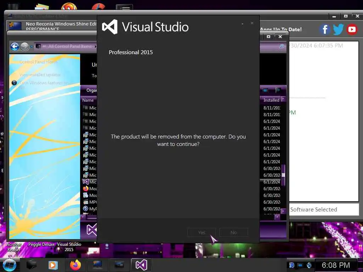363x272 pixels.
Task: Open View installed updates link
Action: point(40,75)
